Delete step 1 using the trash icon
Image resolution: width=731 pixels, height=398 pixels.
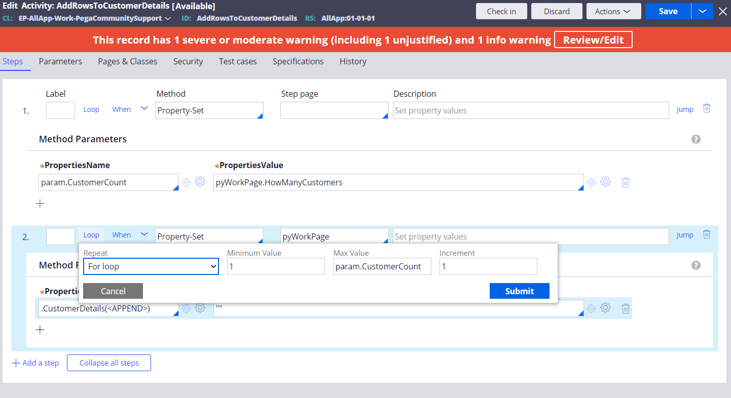tap(707, 108)
